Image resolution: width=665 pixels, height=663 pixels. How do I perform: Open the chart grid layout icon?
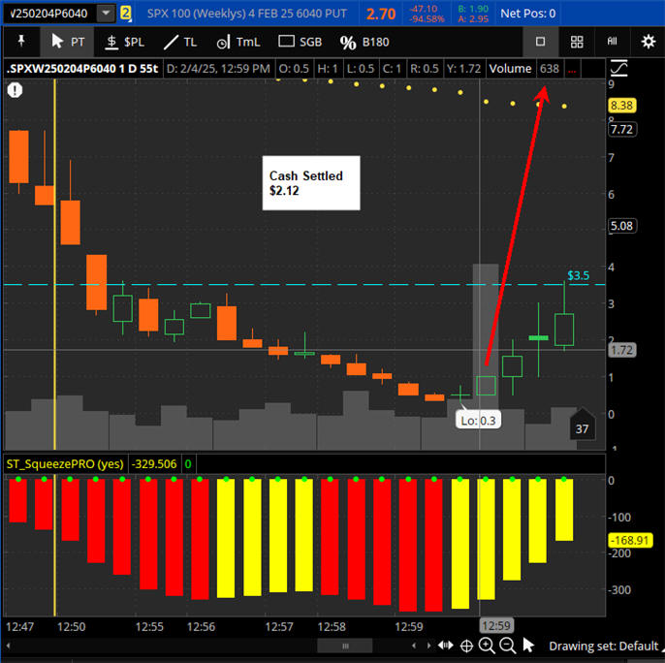577,42
